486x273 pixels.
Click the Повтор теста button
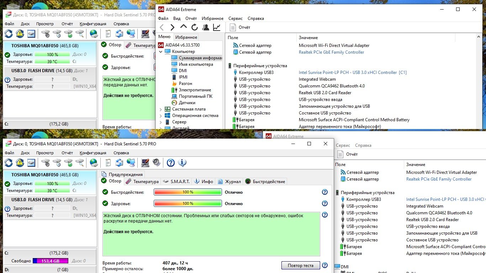(x=300, y=265)
